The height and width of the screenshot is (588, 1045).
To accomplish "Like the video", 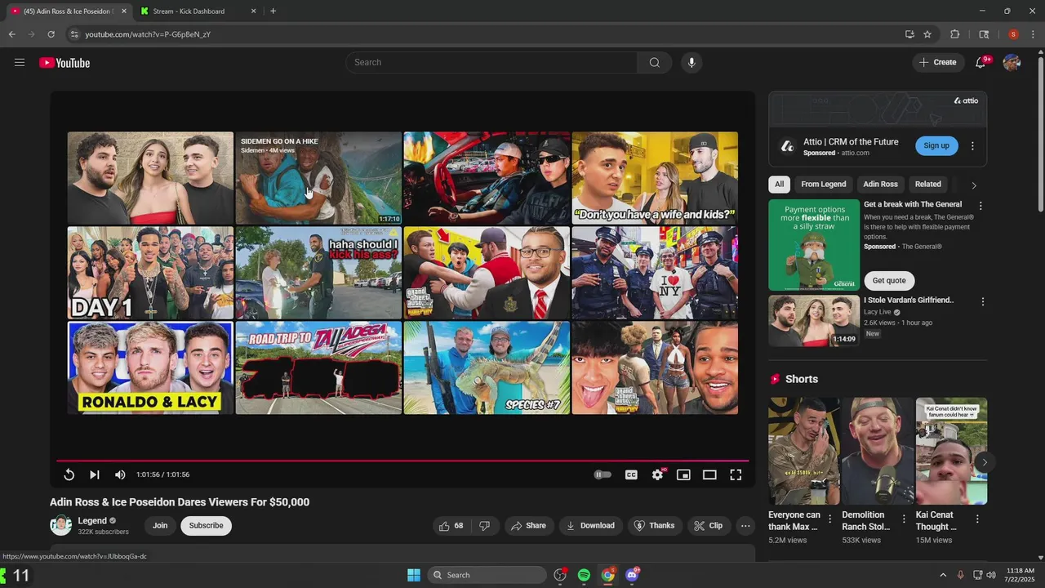I will [x=451, y=526].
